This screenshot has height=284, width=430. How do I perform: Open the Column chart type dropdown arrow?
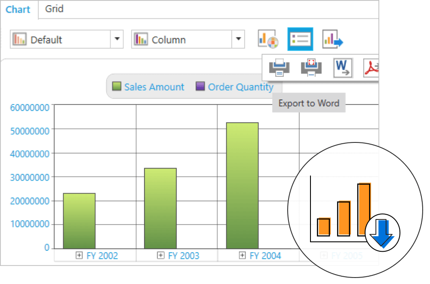pos(238,40)
